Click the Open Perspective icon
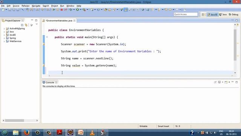The image size is (241, 136). pos(203,14)
